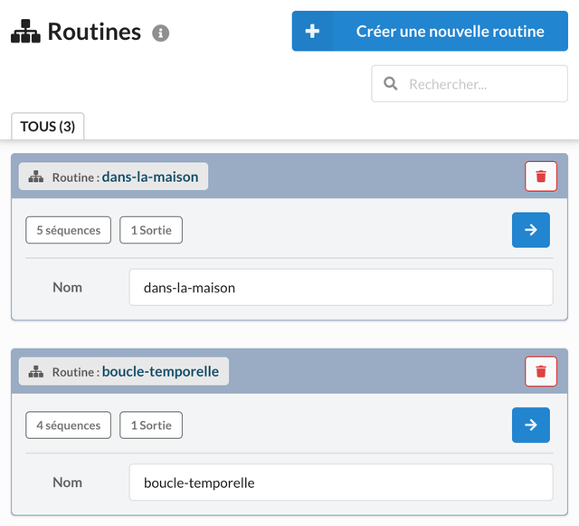Click the boucle-temporelle routine title link
The image size is (579, 526).
pos(161,371)
